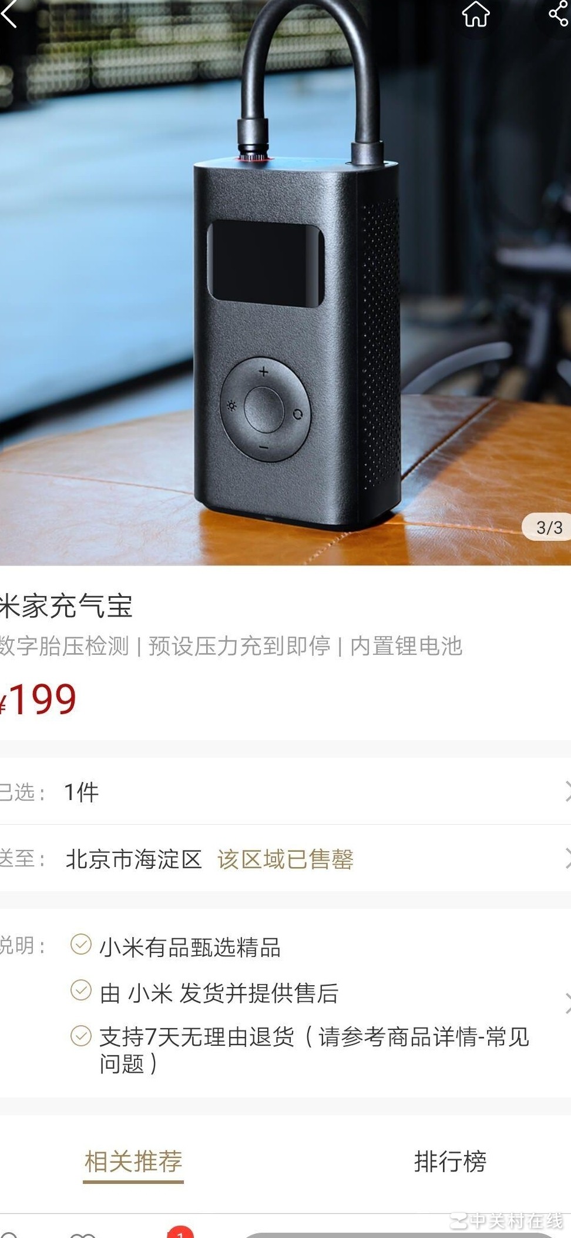Go to the home page icon
571x1238 pixels.
[475, 14]
